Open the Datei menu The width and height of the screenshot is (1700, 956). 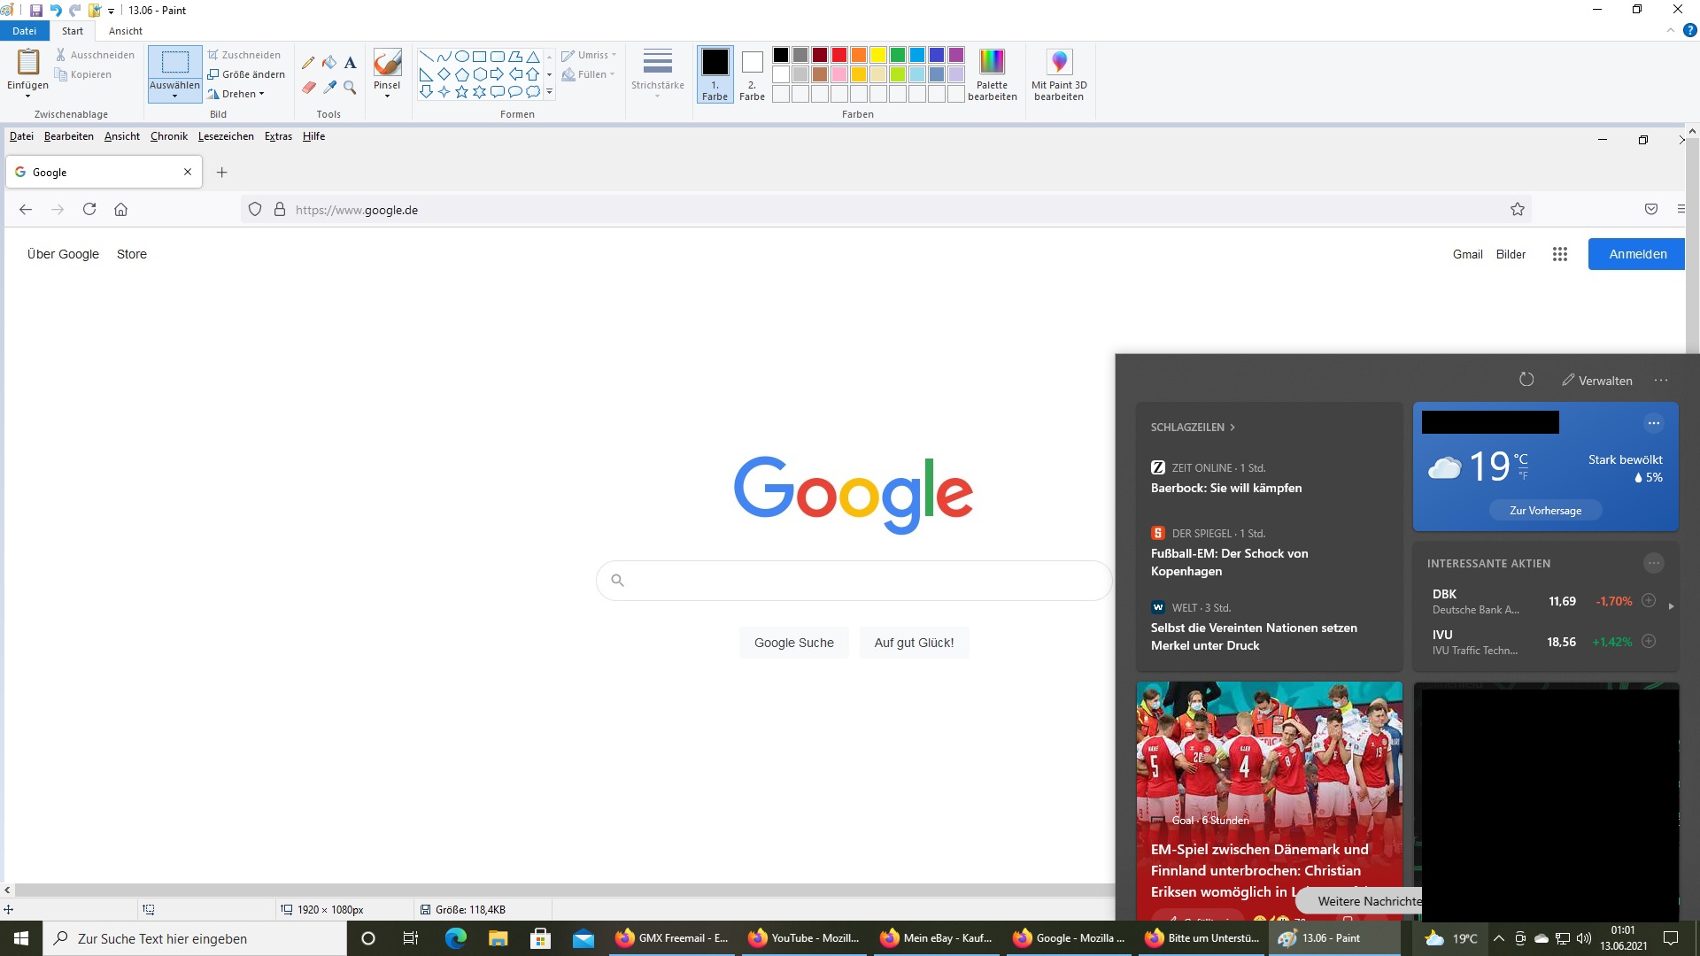pos(24,31)
